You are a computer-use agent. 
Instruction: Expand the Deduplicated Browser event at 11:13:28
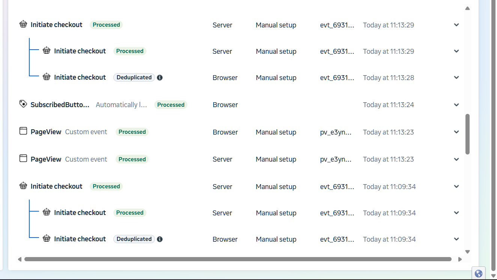pos(456,77)
